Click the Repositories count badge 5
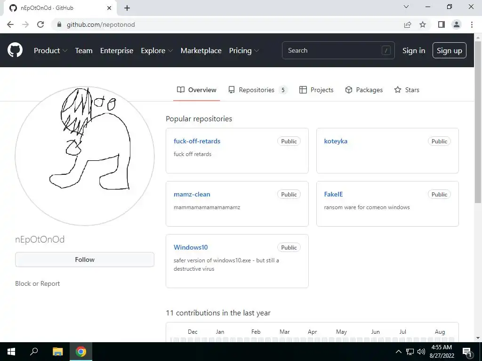Viewport: 482px width, 361px height. point(283,90)
